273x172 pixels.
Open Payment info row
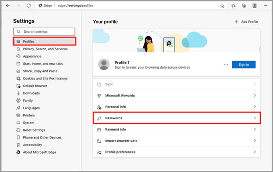point(176,129)
